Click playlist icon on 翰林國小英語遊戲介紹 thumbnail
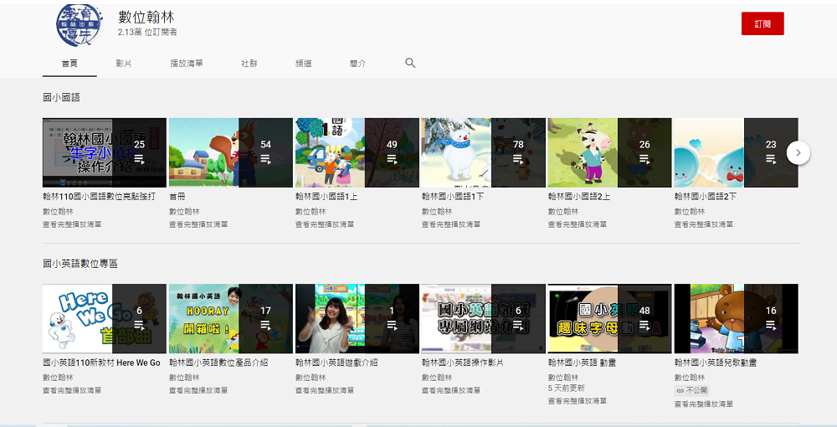 click(x=392, y=325)
